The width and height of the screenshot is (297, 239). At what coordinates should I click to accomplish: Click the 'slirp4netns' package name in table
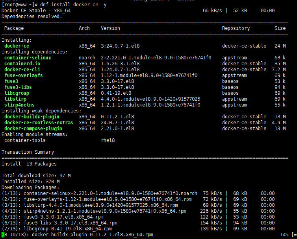19,105
